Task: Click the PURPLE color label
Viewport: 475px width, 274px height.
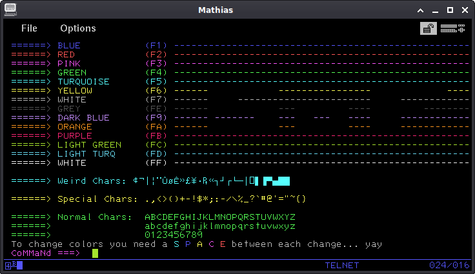Action: click(75, 136)
